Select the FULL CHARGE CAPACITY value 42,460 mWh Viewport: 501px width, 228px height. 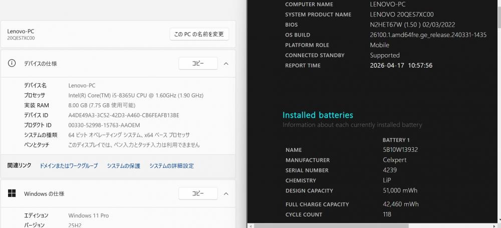tap(401, 204)
